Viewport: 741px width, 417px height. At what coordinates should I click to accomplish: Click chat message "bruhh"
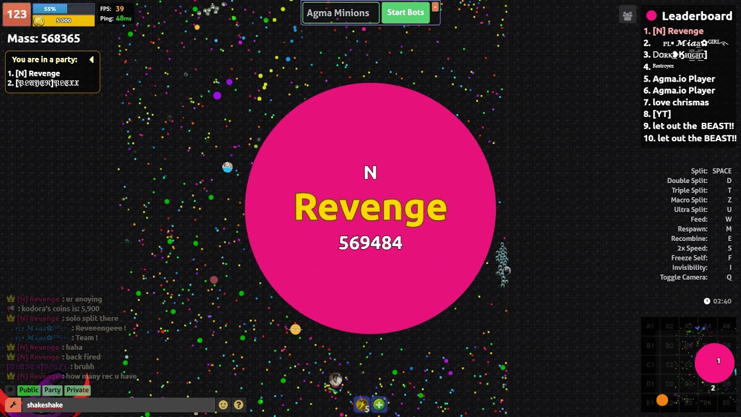coord(85,367)
